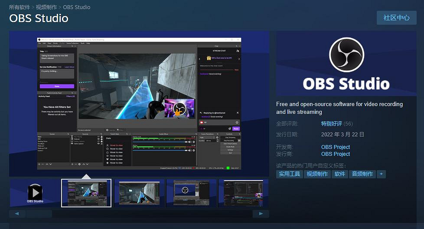Image resolution: width=424 pixels, height=229 pixels.
Task: Open the 特别好评 reviews link
Action: pos(331,124)
